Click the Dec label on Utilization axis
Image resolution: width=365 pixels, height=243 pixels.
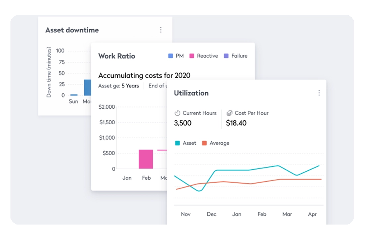212,214
